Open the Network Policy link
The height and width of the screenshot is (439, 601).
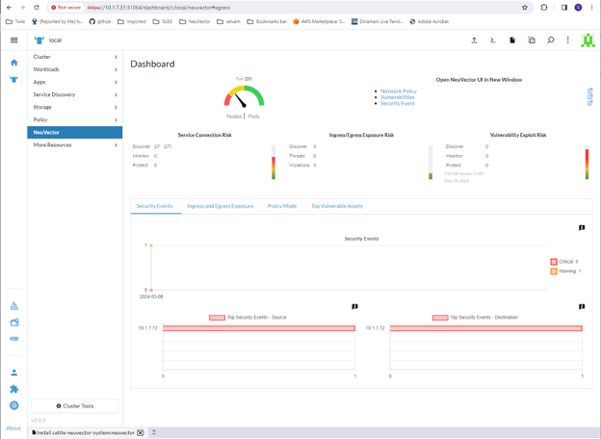click(398, 91)
